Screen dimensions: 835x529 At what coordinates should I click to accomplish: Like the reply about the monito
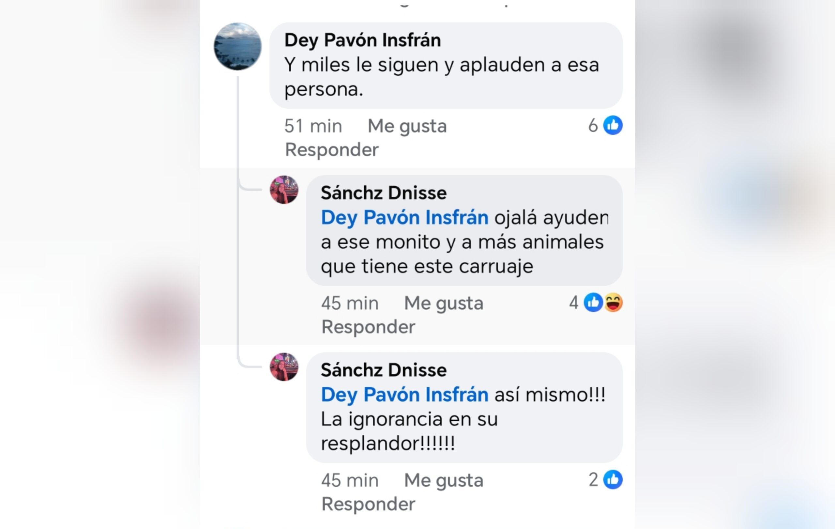pos(444,303)
